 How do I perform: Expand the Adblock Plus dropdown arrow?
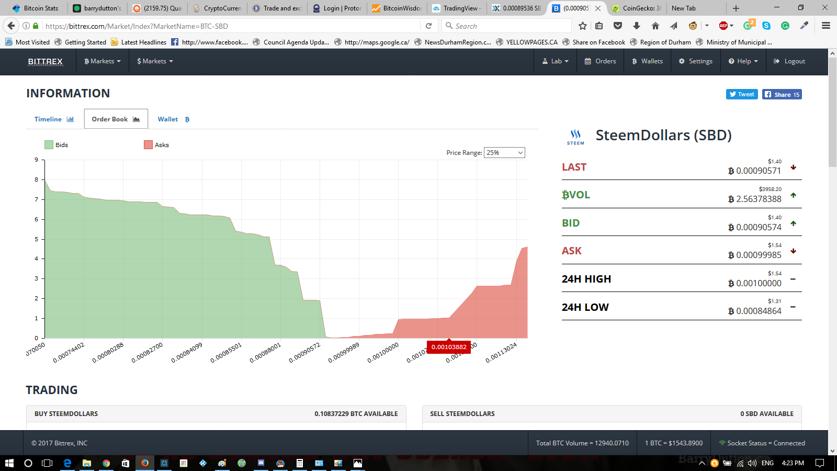(732, 26)
